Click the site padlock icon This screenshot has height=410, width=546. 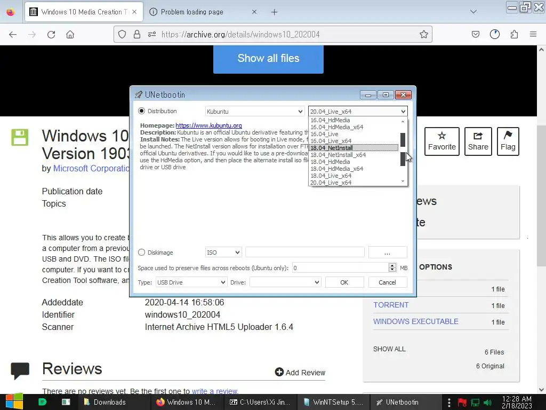[x=137, y=34]
